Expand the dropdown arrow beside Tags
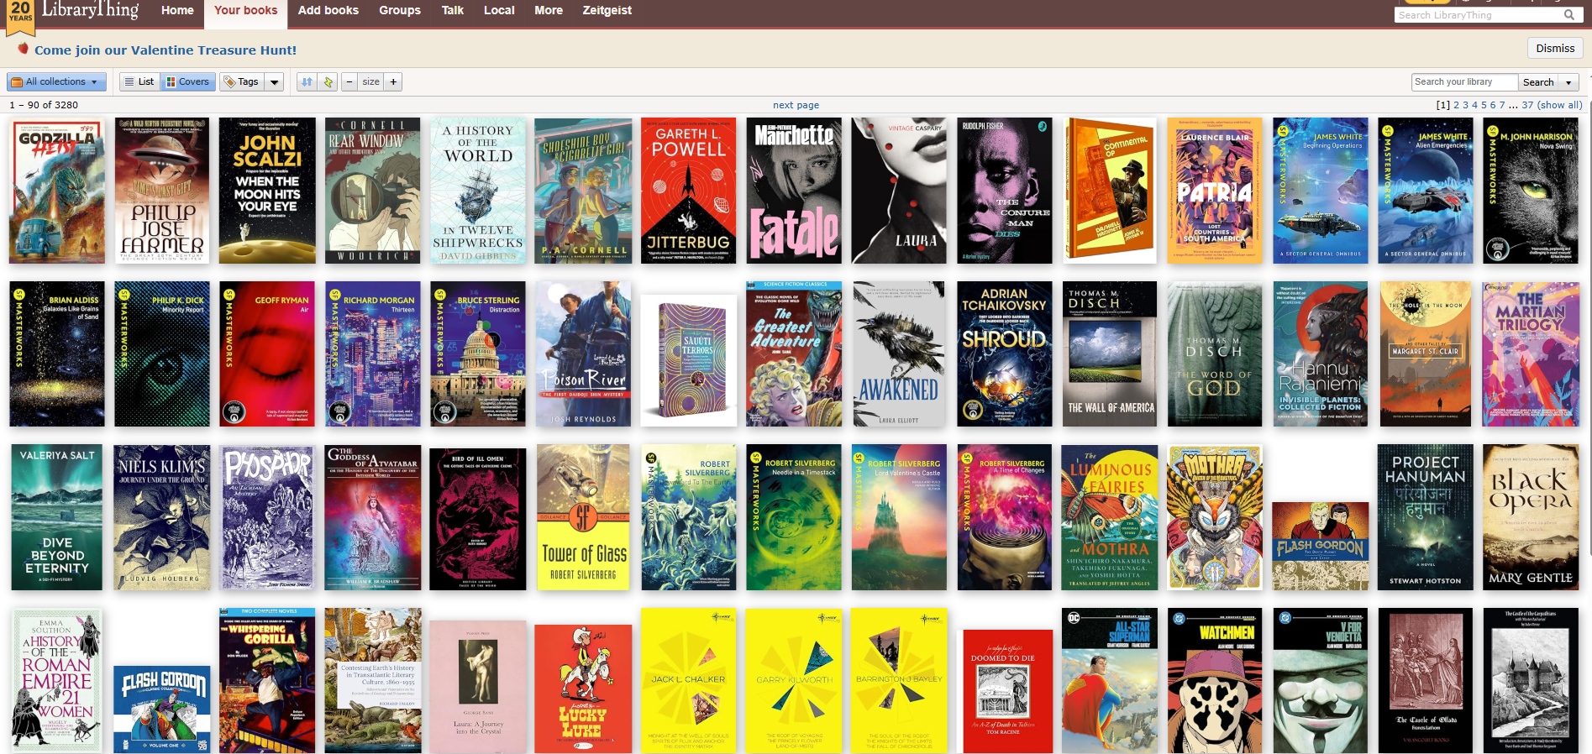 (275, 81)
